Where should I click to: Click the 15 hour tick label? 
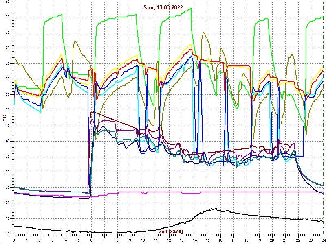207,240
